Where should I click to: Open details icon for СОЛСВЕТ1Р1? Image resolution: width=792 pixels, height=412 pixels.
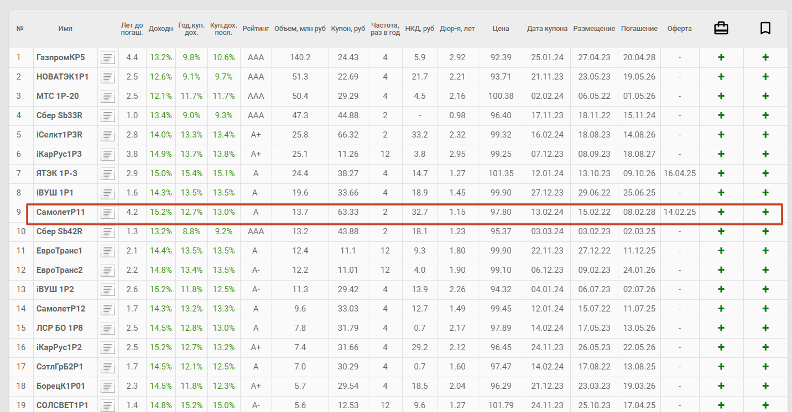[108, 405]
